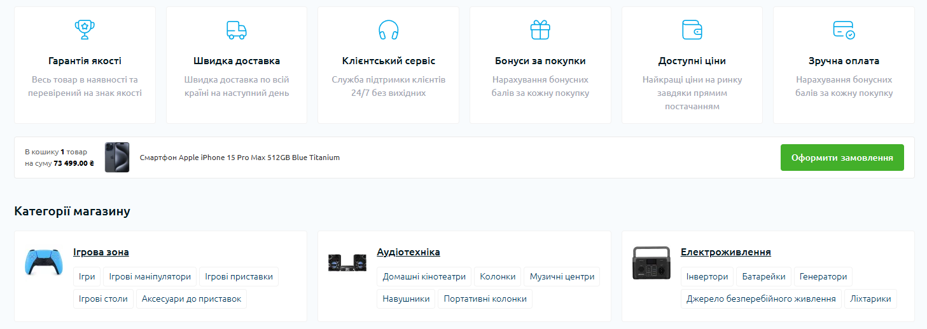
Task: Click the Бонуси за покупки heading
Action: 540,61
